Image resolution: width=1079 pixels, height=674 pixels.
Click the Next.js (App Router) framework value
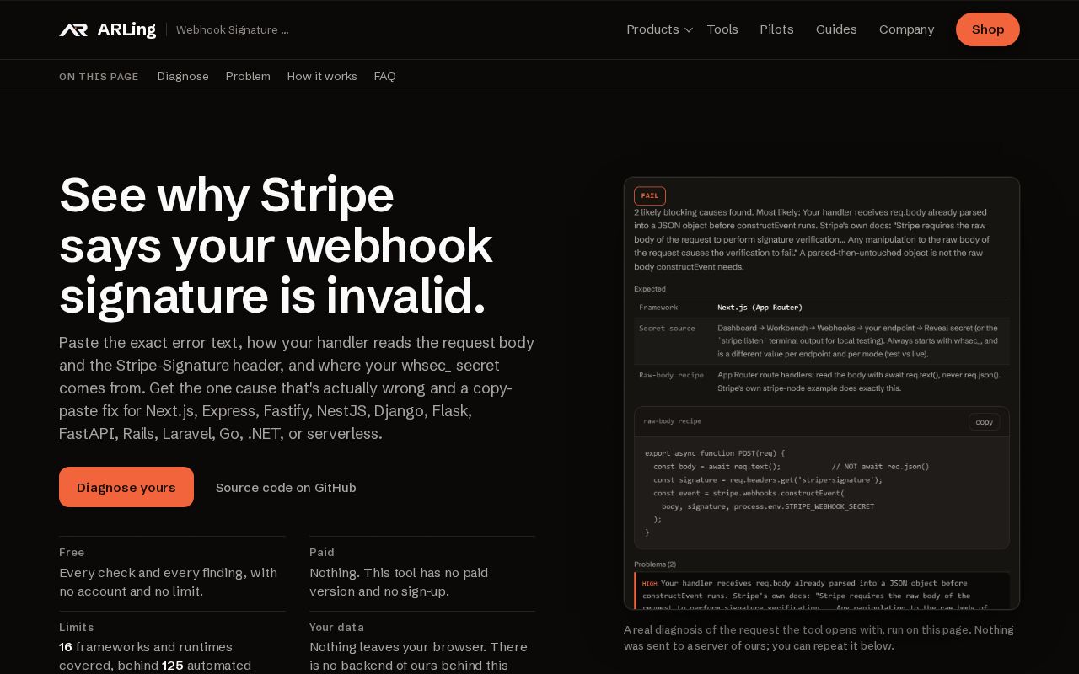[x=760, y=308]
